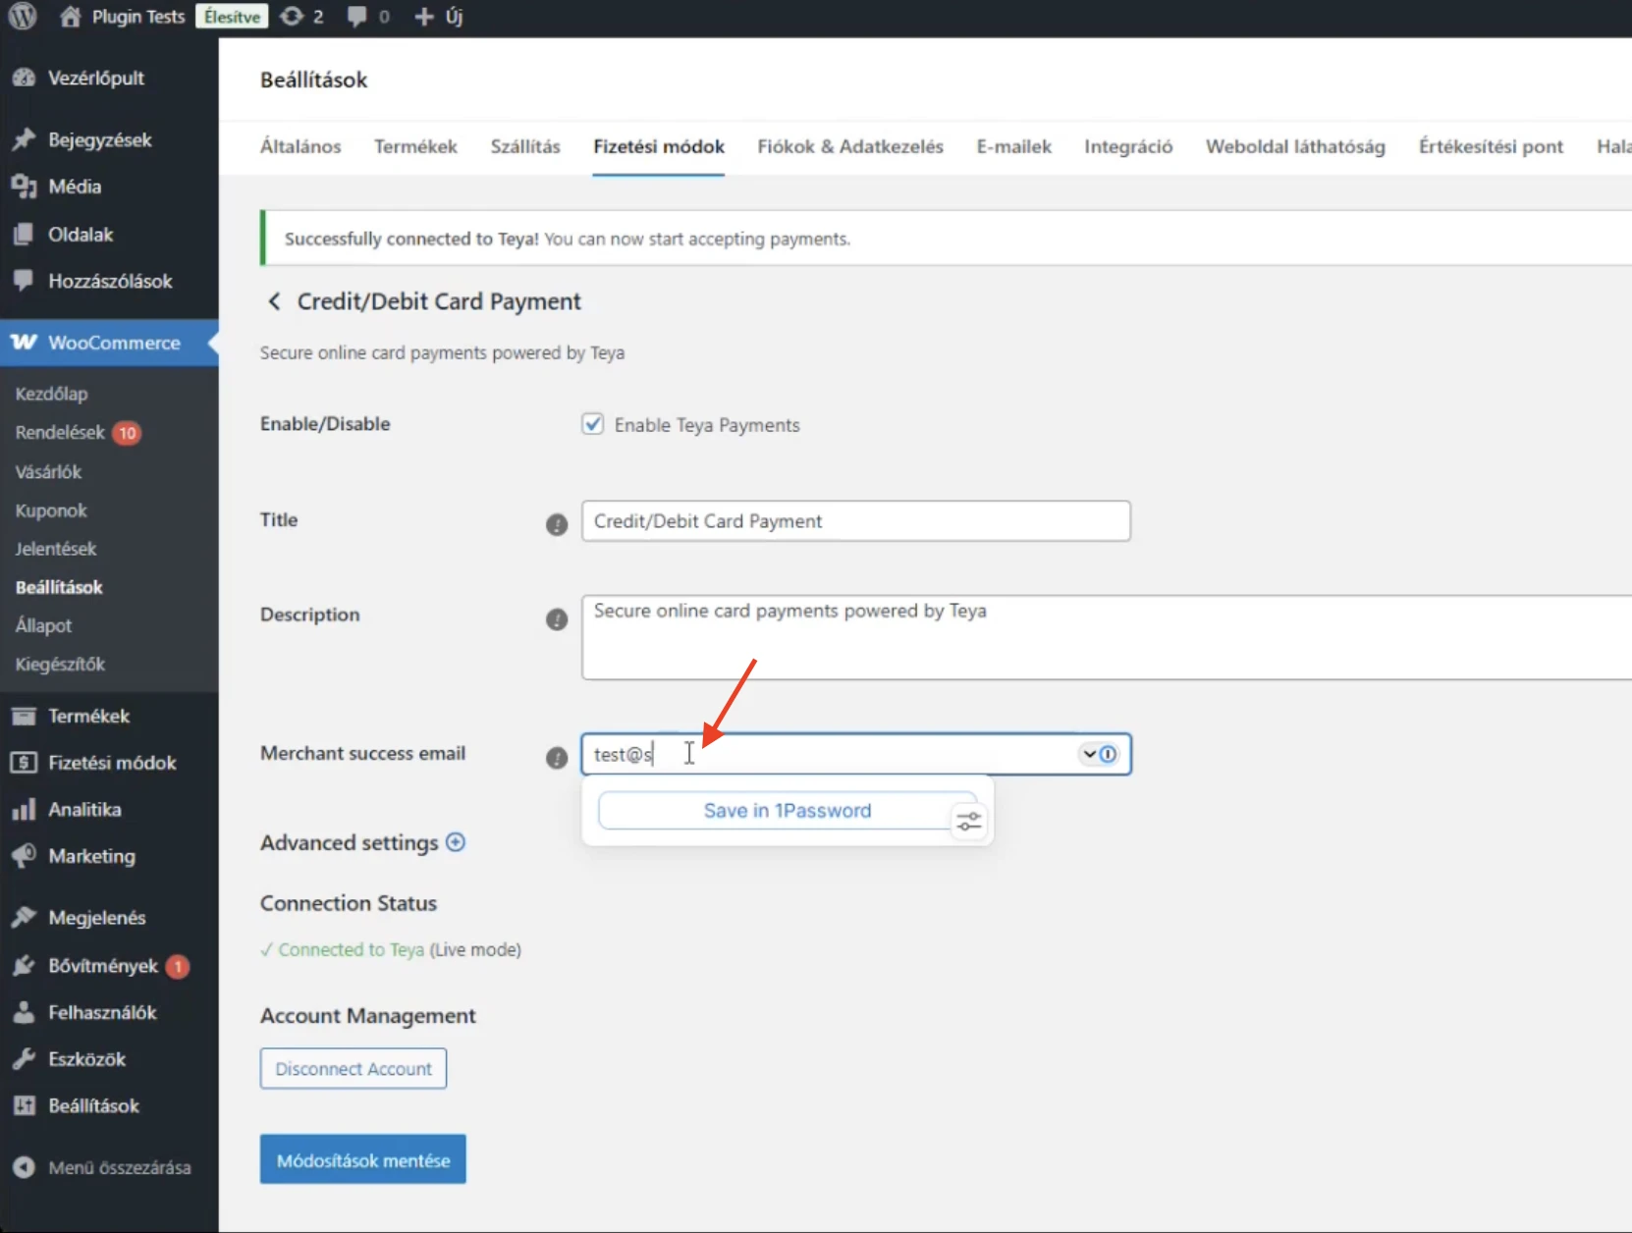The height and width of the screenshot is (1233, 1632).
Task: Go back using arrow beside Credit/Debit Card Payment
Action: tap(274, 301)
